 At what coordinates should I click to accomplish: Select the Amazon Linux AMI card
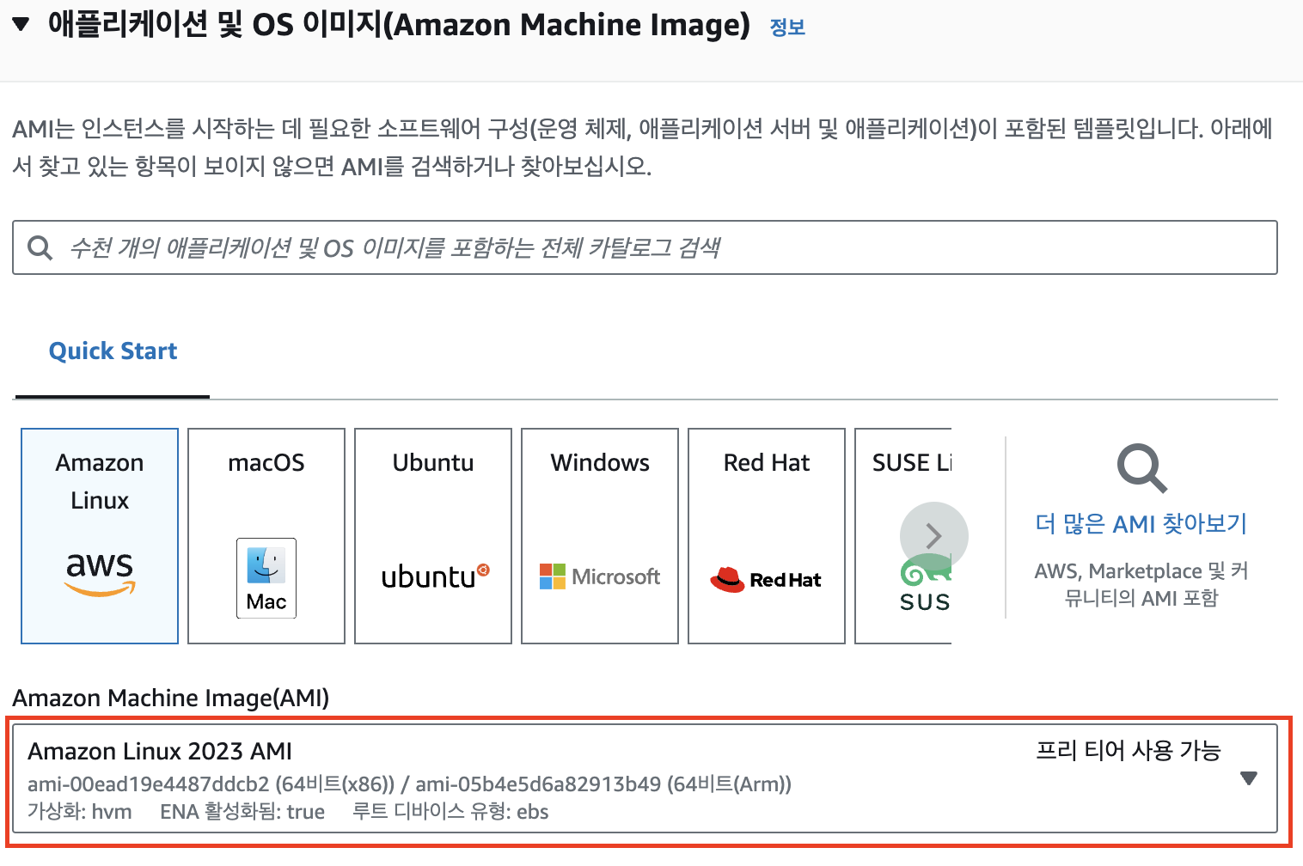pos(100,536)
